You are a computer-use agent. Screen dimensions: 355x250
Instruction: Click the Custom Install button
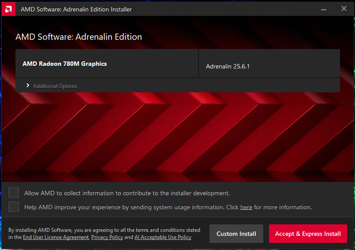click(x=236, y=234)
